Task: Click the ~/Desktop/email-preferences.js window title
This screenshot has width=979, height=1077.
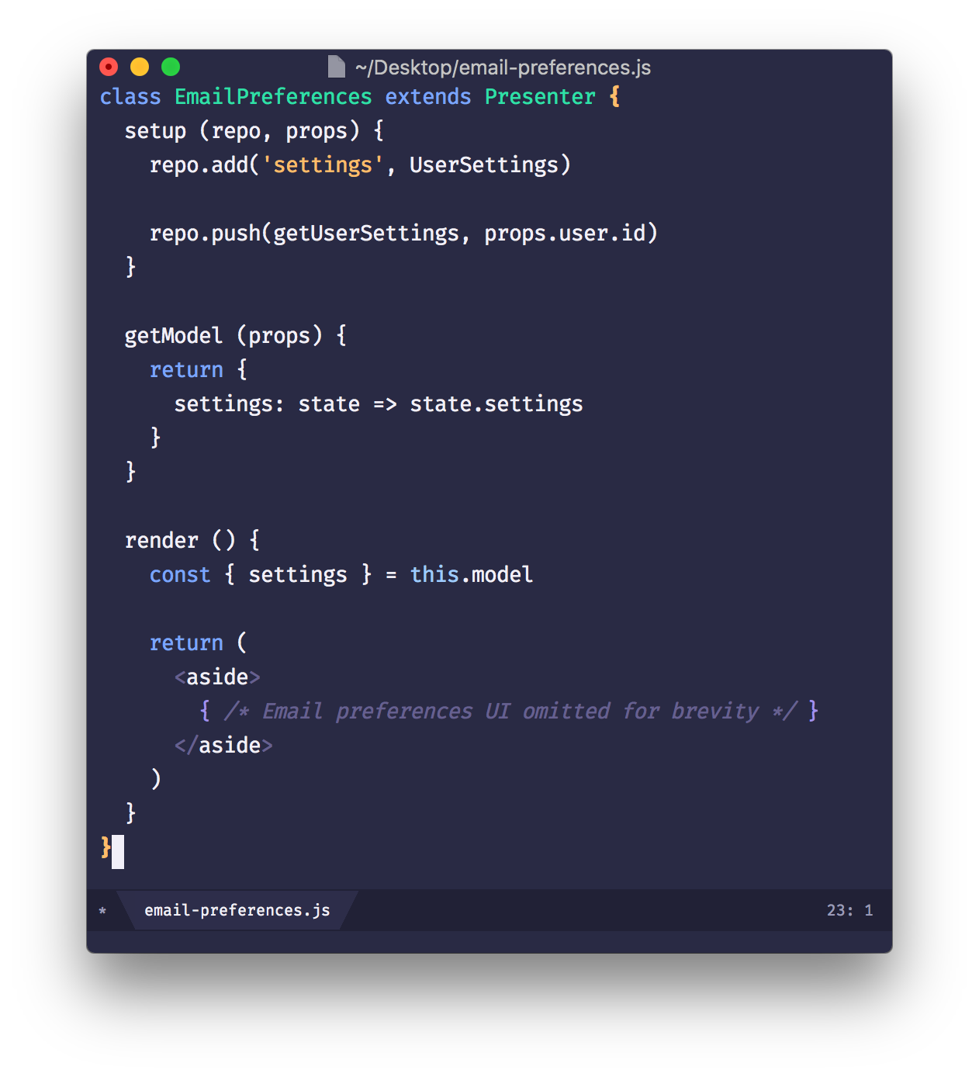Action: (x=503, y=68)
